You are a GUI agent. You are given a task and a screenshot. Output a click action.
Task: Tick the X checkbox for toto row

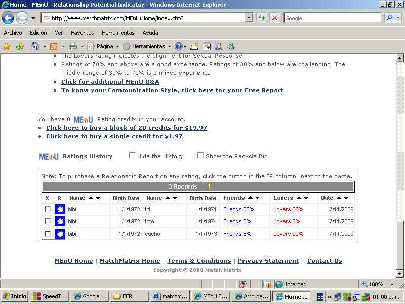48,221
